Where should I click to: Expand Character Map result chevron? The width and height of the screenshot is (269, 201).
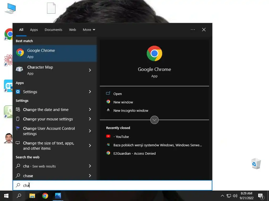click(90, 70)
